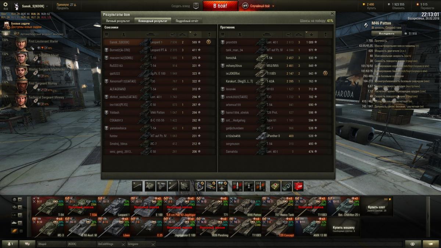The image size is (441, 248).
Task: Open the nation filter dropdown
Action: (17, 200)
